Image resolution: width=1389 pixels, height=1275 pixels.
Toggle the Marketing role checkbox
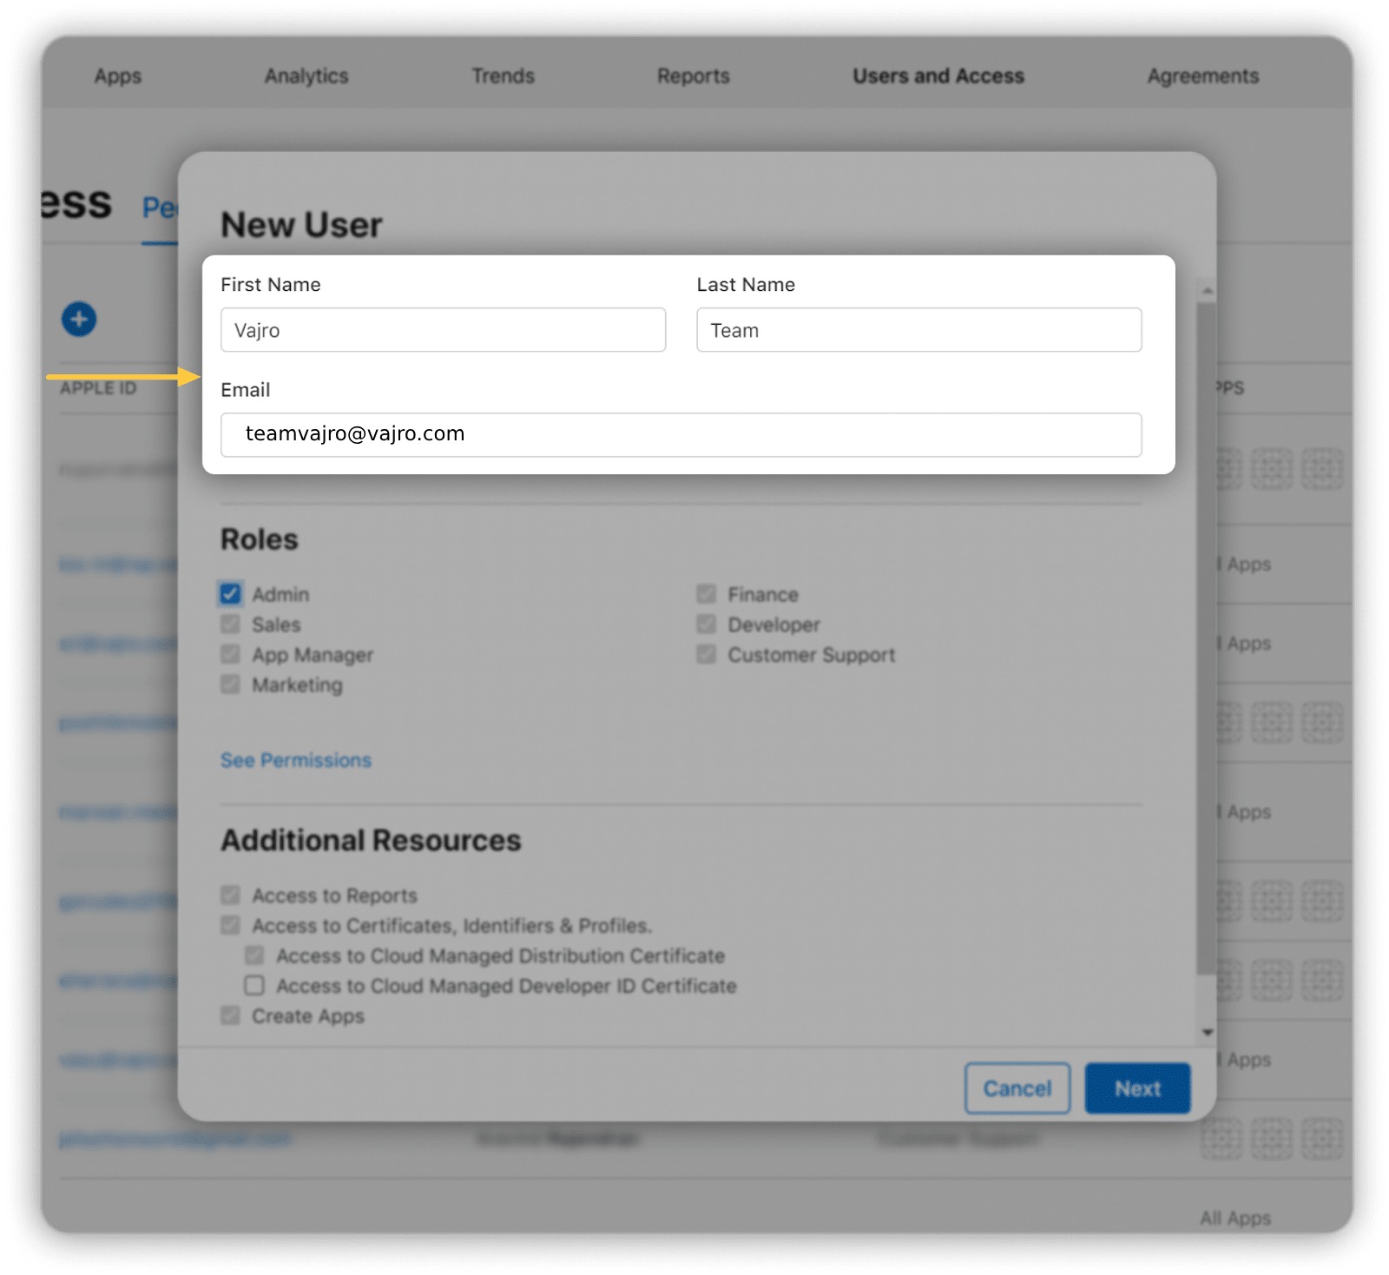pos(230,684)
